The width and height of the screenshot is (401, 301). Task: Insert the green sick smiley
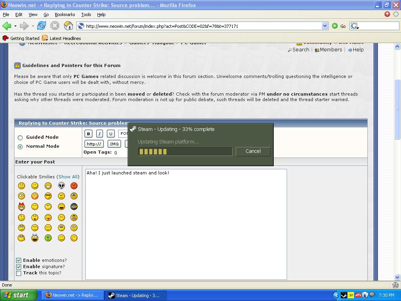point(48,238)
